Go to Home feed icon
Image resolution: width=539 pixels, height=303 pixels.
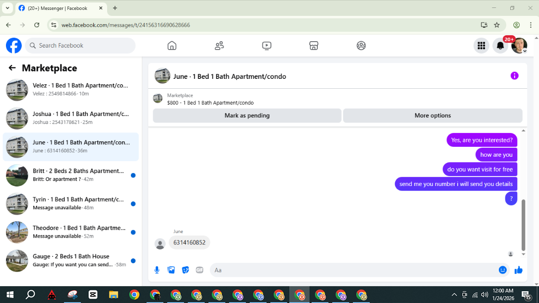[172, 46]
